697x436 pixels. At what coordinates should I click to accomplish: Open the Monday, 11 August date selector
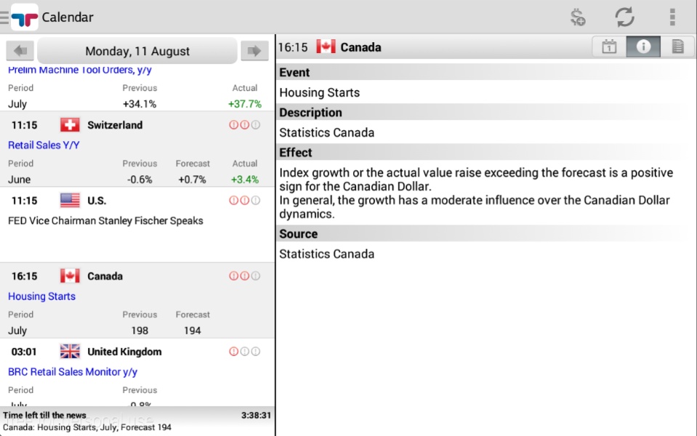tap(137, 51)
